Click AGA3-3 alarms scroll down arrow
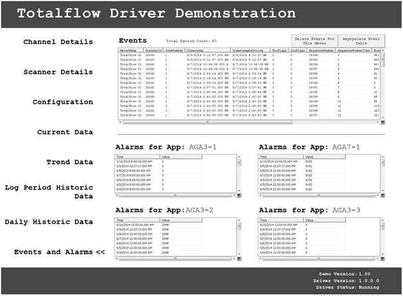 [x=382, y=254]
